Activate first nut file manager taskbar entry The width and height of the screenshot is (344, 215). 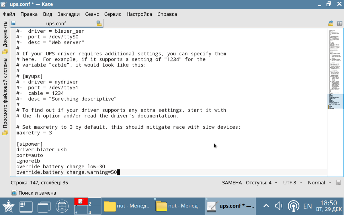(x=127, y=206)
